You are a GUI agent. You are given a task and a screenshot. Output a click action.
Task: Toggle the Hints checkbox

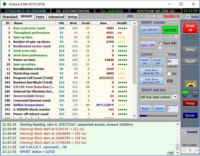tap(188, 17)
